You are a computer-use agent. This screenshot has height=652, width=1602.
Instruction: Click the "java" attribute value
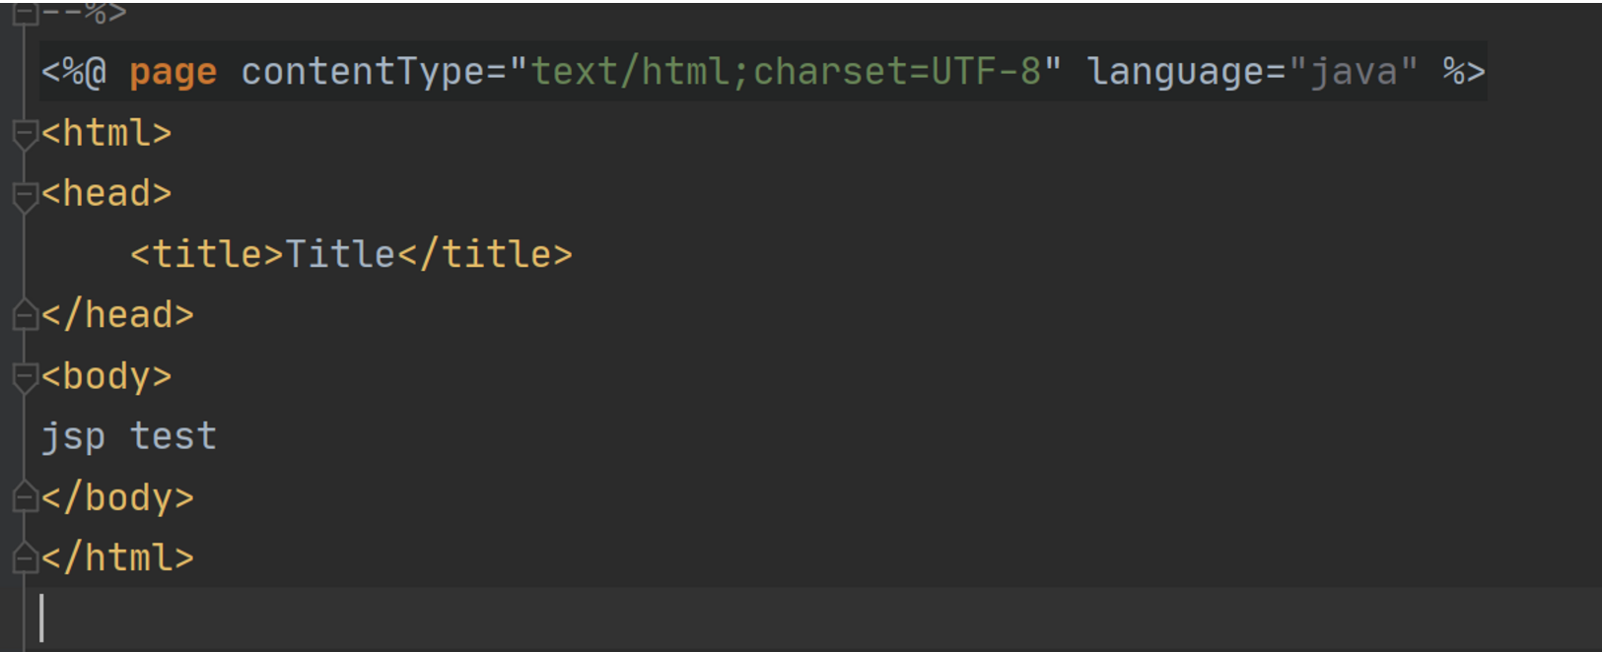[x=1353, y=72]
